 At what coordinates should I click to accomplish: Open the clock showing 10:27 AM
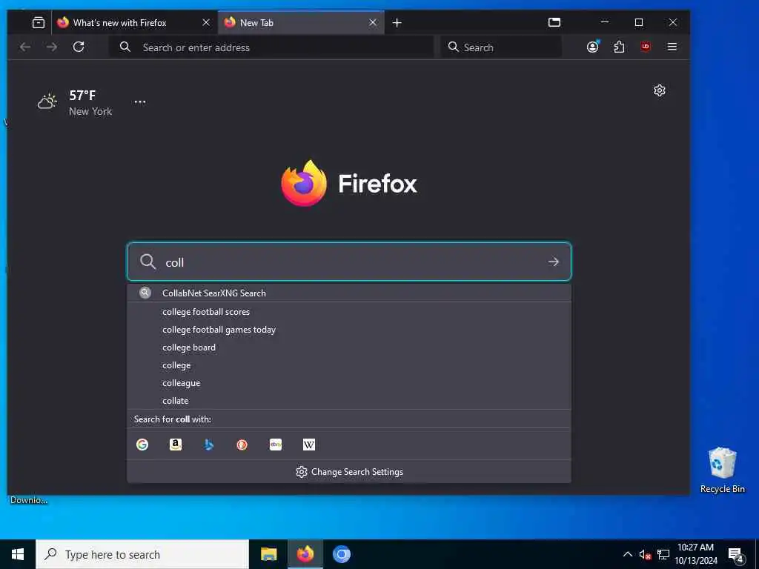(696, 554)
